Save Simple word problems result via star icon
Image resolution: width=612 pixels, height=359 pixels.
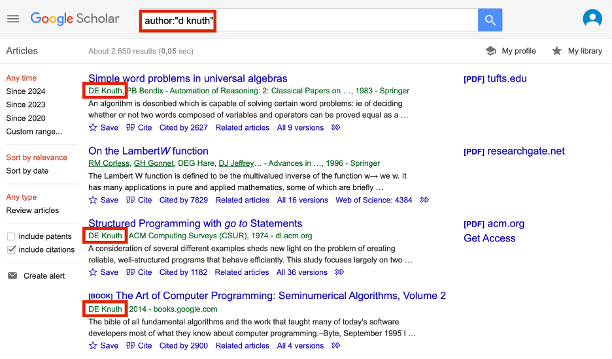pyautogui.click(x=93, y=127)
